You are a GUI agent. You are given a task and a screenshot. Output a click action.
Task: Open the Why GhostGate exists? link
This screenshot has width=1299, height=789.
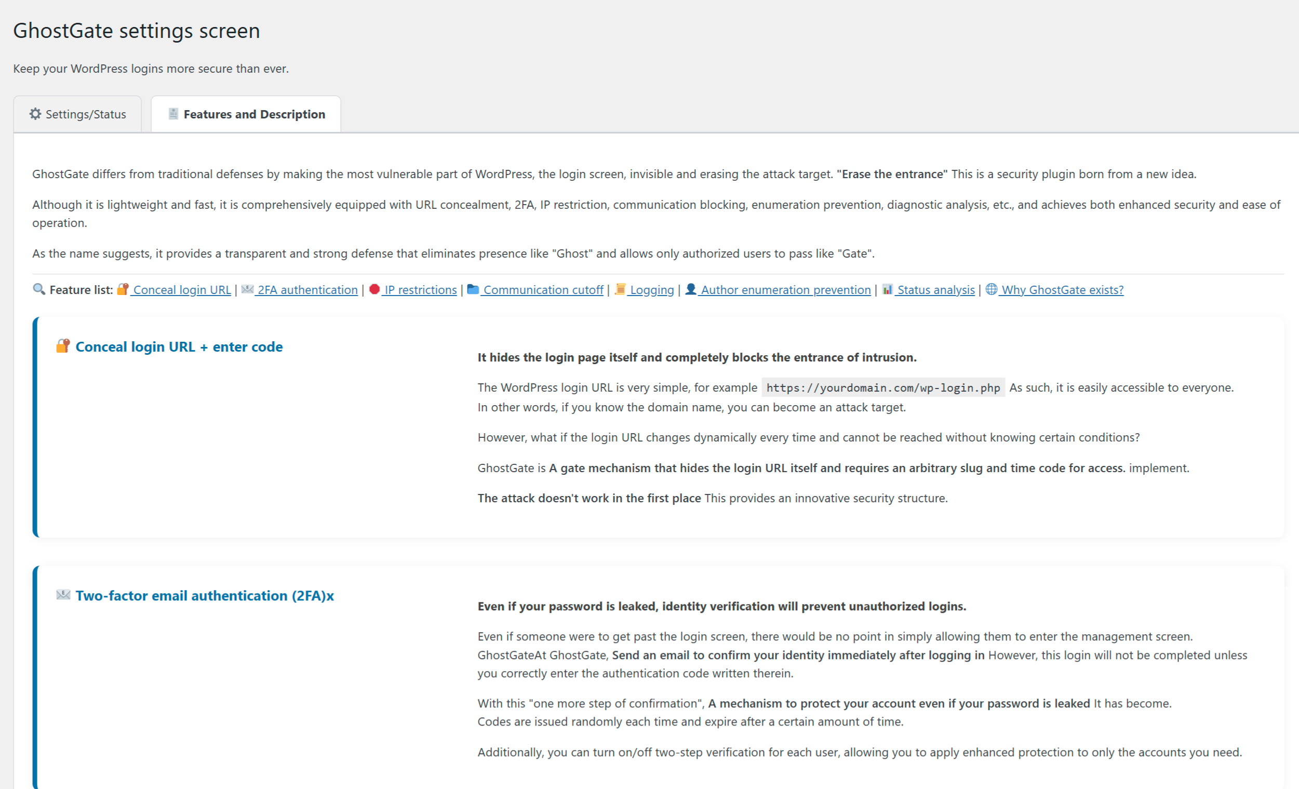1062,290
